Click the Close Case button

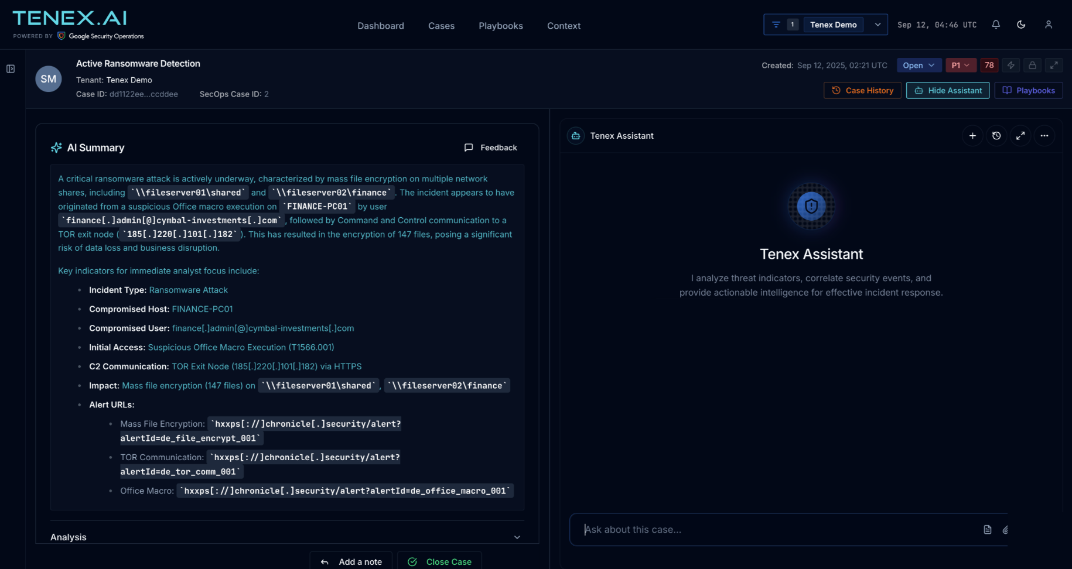[x=439, y=562]
